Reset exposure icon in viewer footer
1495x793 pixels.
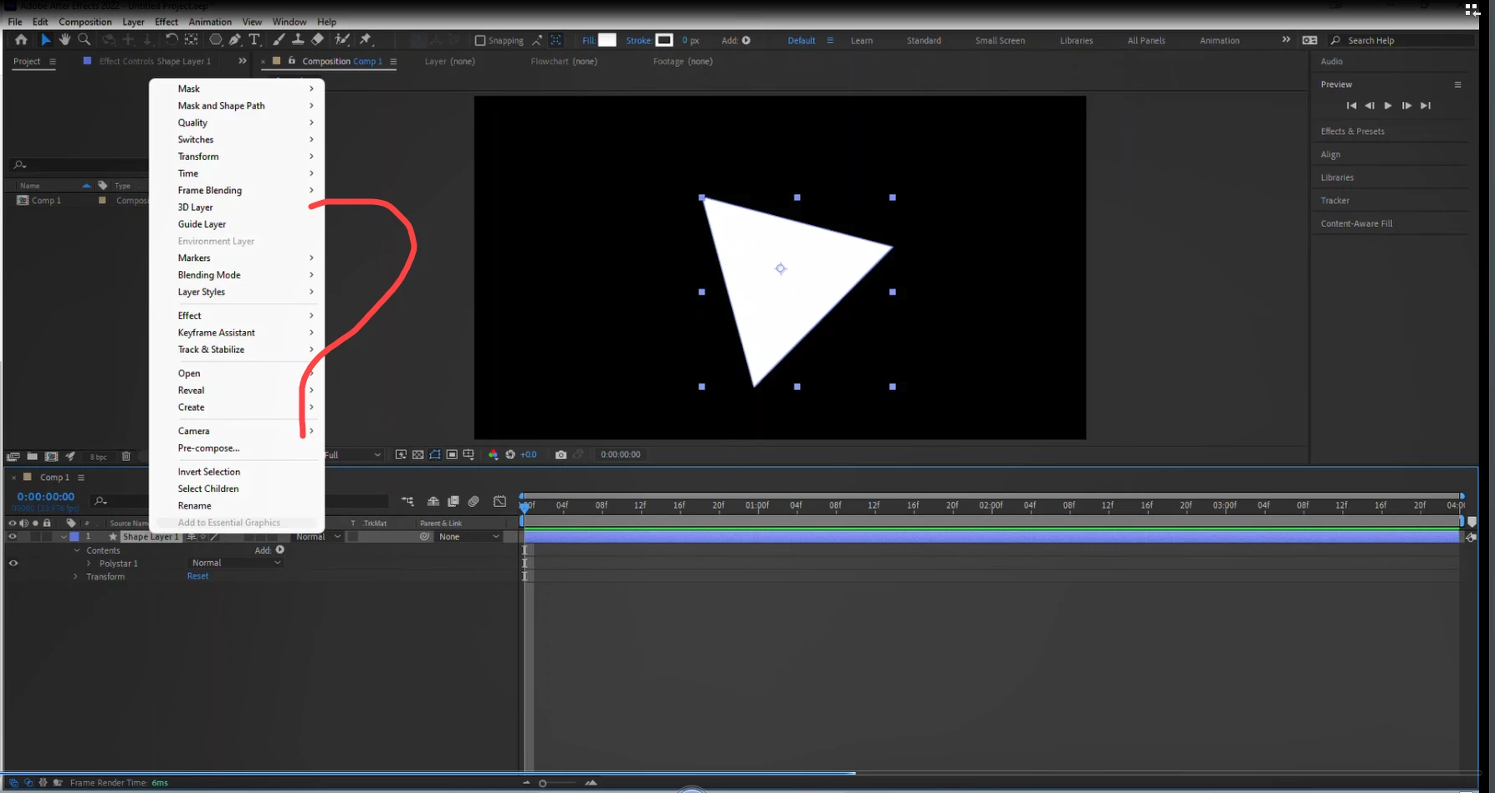point(510,454)
